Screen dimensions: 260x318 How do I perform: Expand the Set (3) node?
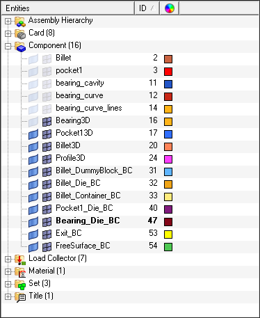(x=8, y=285)
